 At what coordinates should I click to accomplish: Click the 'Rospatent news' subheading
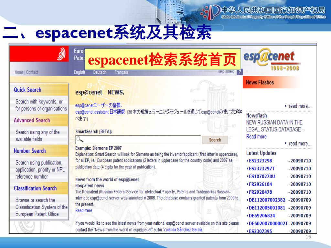click(x=90, y=186)
